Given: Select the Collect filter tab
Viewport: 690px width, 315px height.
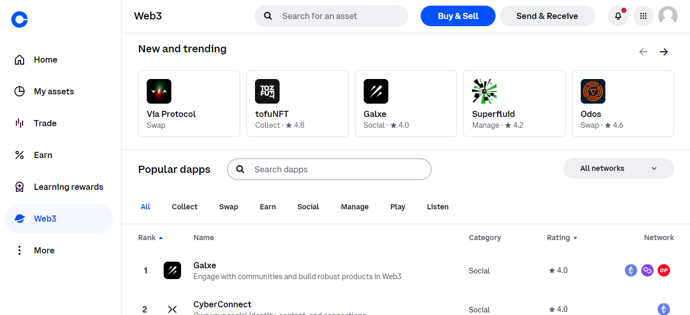Looking at the screenshot, I should pos(184,206).
